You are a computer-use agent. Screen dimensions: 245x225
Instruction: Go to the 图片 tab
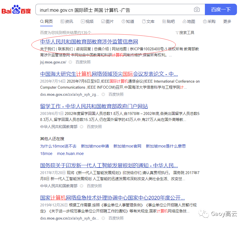107,21
